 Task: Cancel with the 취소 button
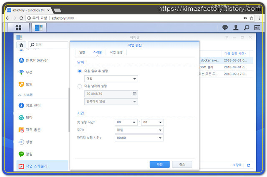[182, 165]
